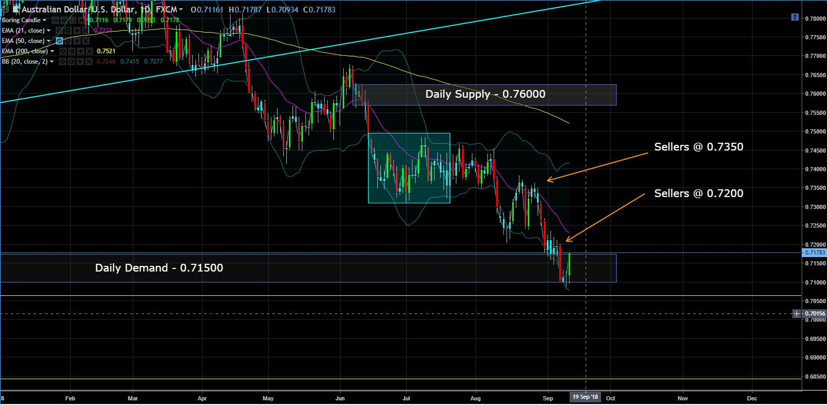Click the flag icon before Australian Dollar title
The height and width of the screenshot is (405, 827).
coord(16,9)
